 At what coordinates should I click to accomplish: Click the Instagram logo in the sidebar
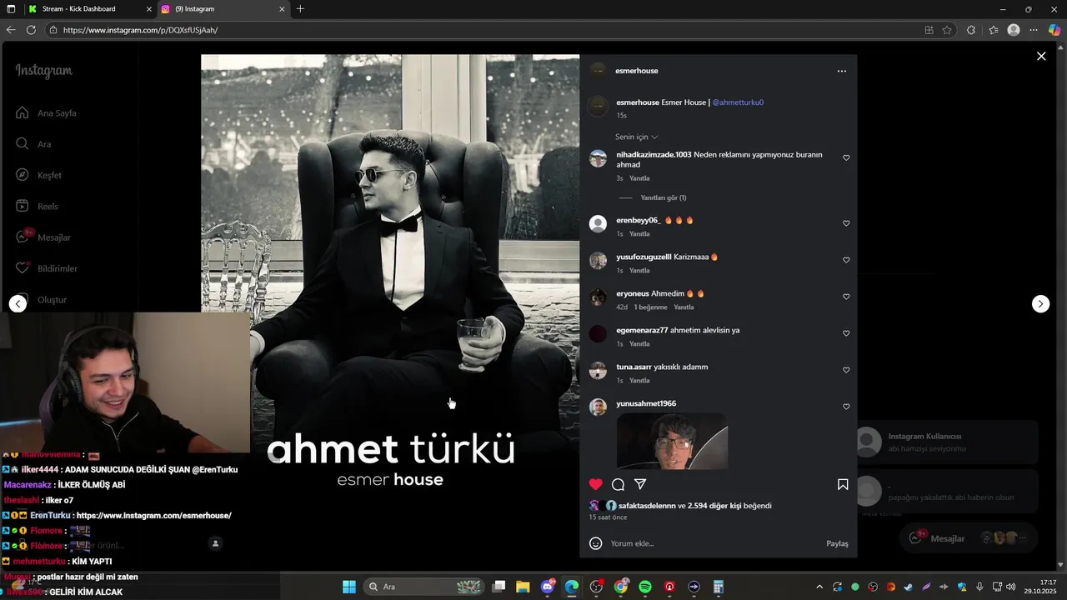tap(44, 71)
